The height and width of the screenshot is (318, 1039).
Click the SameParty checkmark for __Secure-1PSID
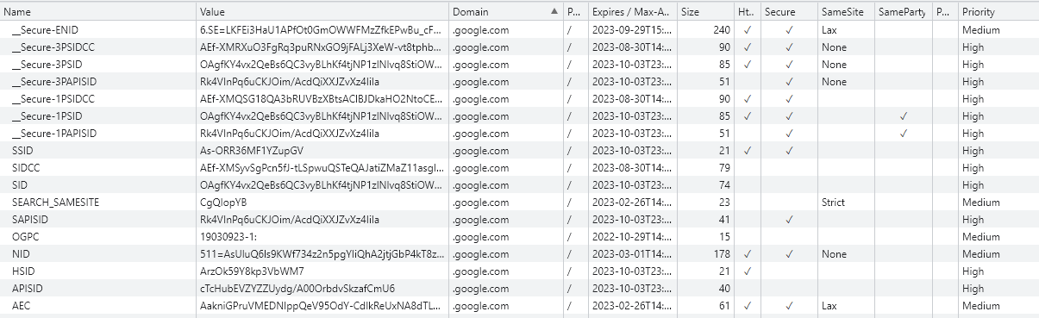click(904, 115)
